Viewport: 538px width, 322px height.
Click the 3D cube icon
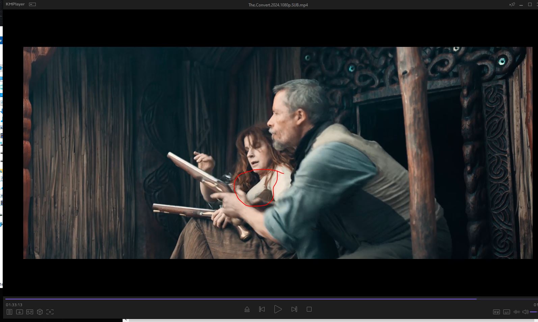40,312
